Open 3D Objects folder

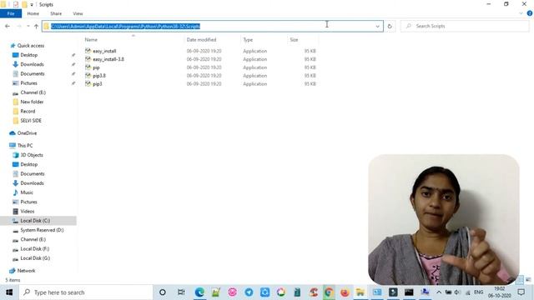pyautogui.click(x=32, y=155)
